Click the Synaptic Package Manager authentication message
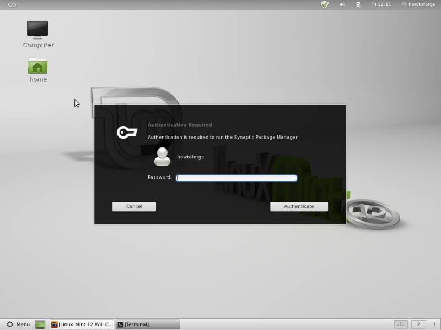The width and height of the screenshot is (441, 330). click(x=223, y=137)
